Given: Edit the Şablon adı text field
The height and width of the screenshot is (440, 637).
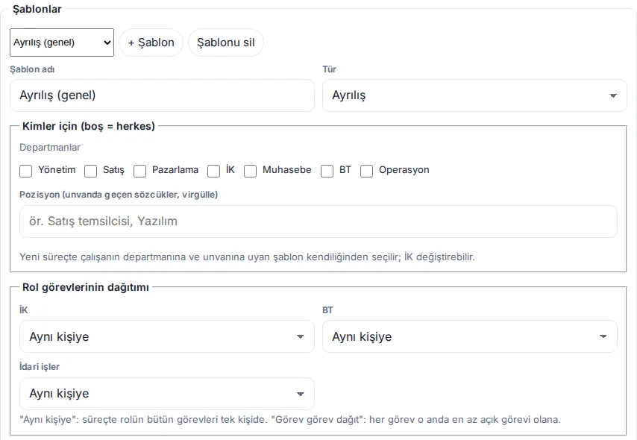Looking at the screenshot, I should click(162, 95).
